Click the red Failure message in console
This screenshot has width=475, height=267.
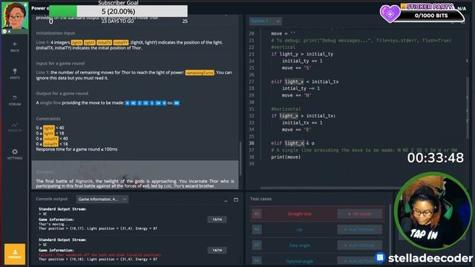(x=100, y=255)
